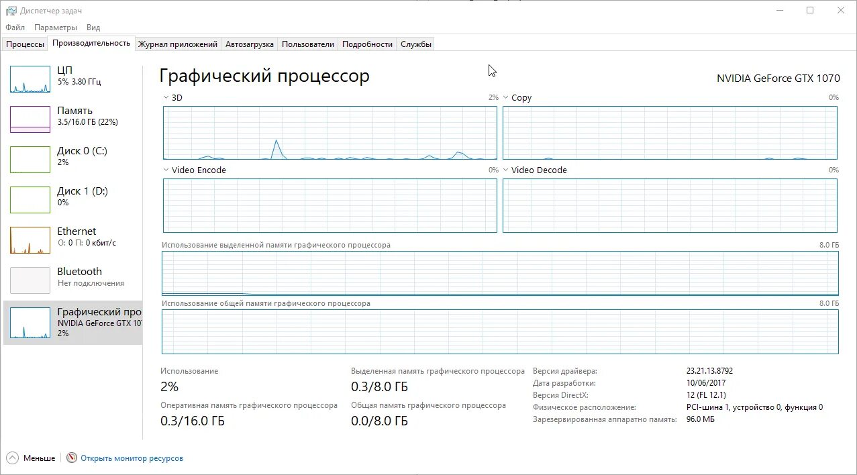Viewport: 857px width, 475px height.
Task: Click the dedicated GPU memory usage graph
Action: click(500, 272)
